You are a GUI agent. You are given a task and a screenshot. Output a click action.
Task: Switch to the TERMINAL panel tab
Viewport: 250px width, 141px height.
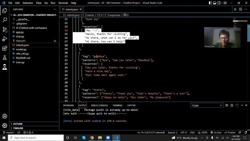pyautogui.click(x=118, y=105)
